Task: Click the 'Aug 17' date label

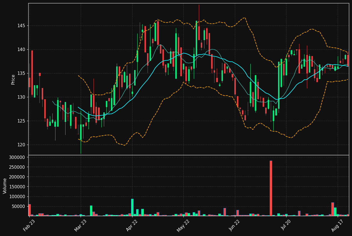Action: (x=337, y=225)
